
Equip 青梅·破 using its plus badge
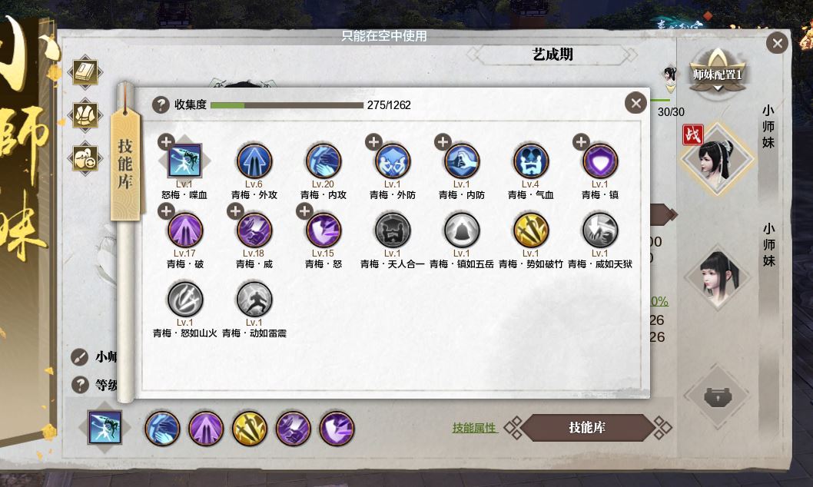[166, 211]
